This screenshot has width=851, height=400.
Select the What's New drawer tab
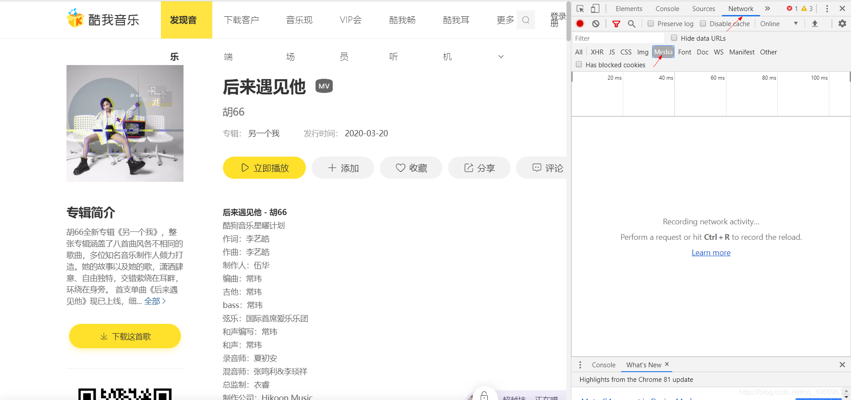(644, 365)
